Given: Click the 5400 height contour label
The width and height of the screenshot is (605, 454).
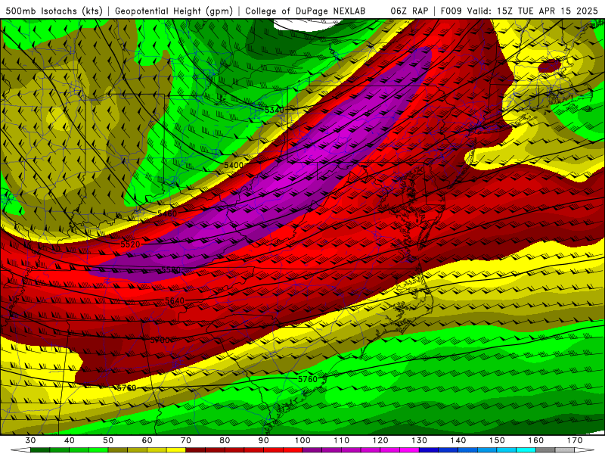Looking at the screenshot, I should 234,165.
